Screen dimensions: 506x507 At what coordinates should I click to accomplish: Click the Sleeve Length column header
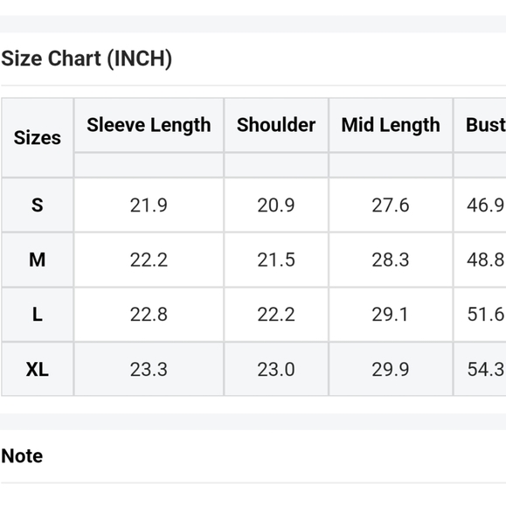(149, 125)
